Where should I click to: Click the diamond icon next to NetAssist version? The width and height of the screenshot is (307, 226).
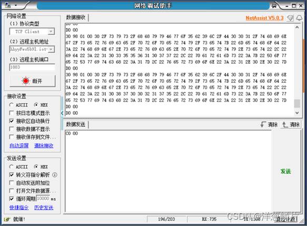(290, 18)
